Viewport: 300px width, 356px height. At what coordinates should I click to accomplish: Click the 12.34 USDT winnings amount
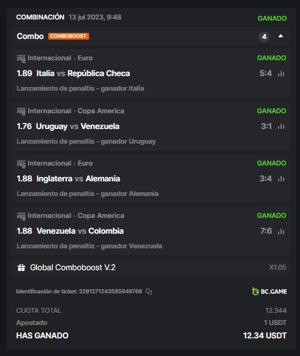pos(265,335)
